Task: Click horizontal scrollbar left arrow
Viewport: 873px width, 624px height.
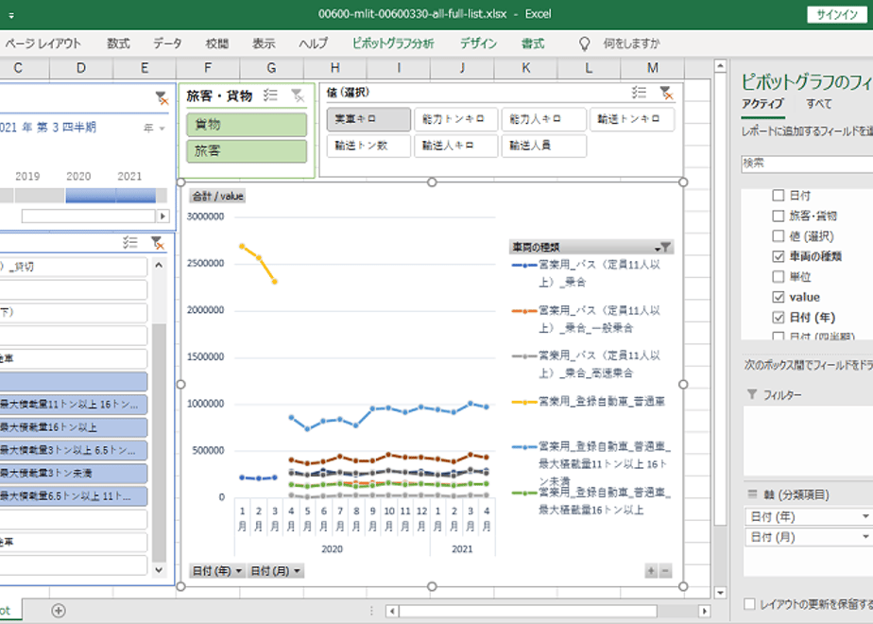Action: (392, 611)
